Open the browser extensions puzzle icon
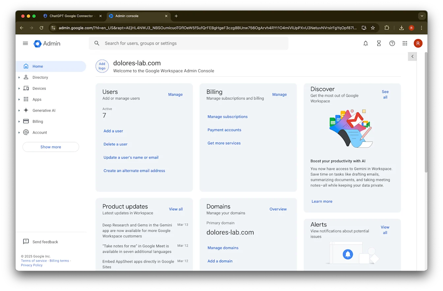This screenshot has width=443, height=291. point(387,28)
